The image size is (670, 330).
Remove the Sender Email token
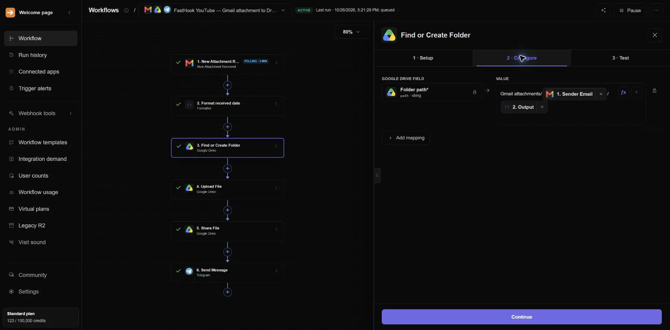coord(601,94)
